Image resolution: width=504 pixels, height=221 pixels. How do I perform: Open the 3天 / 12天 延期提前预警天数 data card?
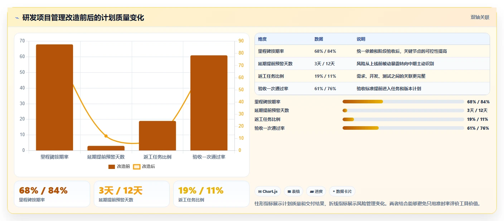[132, 194]
